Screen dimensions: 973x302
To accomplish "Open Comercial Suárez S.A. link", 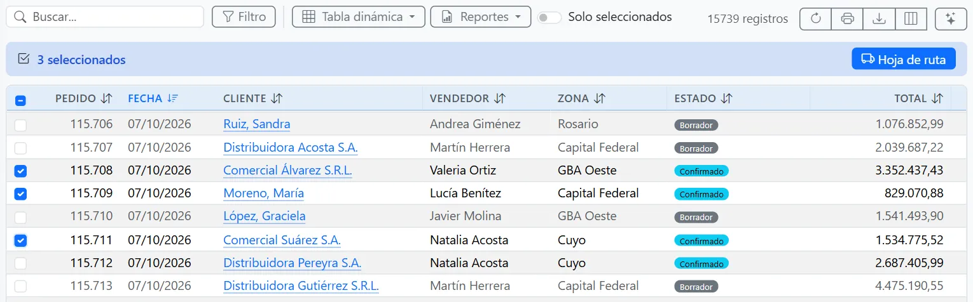I will pos(282,240).
